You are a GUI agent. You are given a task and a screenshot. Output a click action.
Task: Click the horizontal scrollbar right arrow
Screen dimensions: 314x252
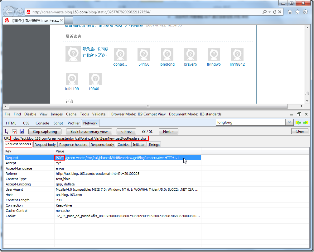302,106
